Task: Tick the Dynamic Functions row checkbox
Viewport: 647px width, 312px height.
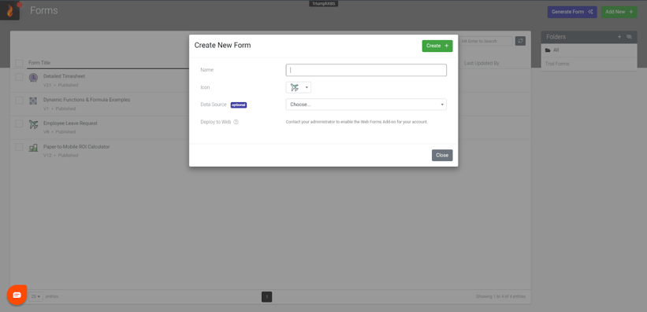Action: (19, 100)
